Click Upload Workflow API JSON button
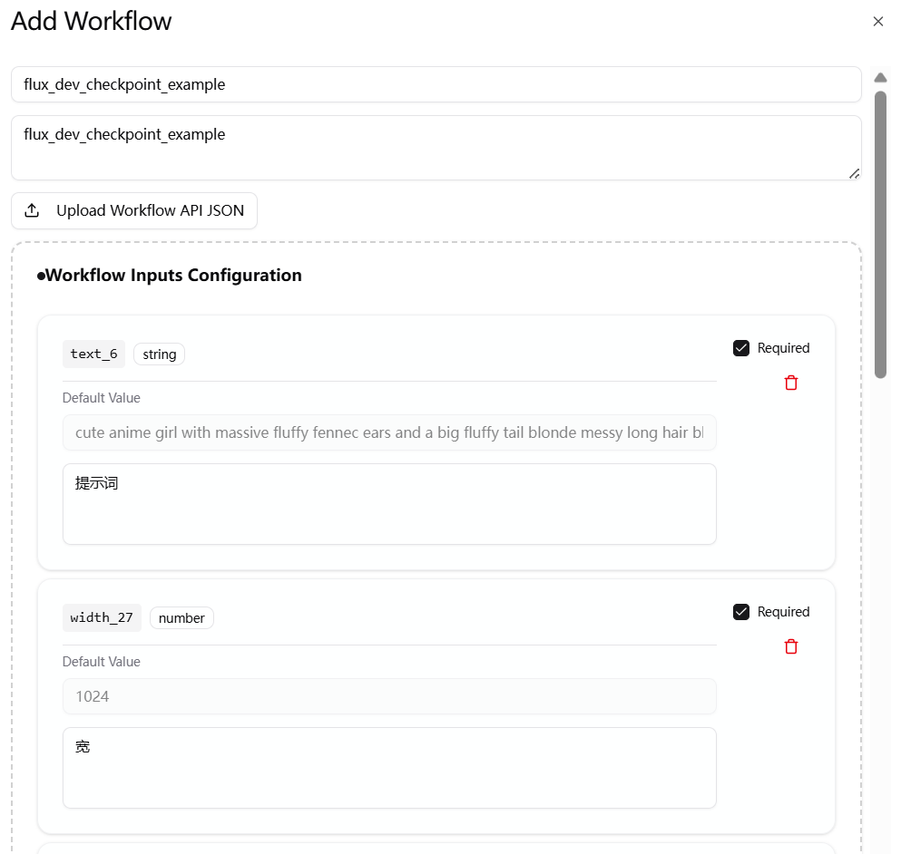Screen dimensions: 901x854 coord(134,210)
